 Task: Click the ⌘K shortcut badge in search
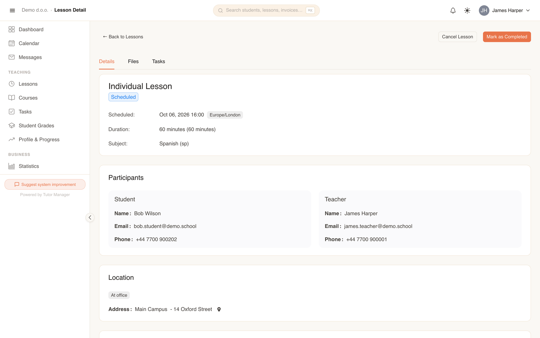pyautogui.click(x=310, y=11)
